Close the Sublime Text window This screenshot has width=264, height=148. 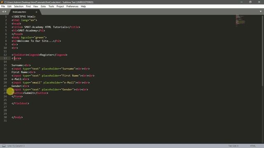(x=259, y=2)
